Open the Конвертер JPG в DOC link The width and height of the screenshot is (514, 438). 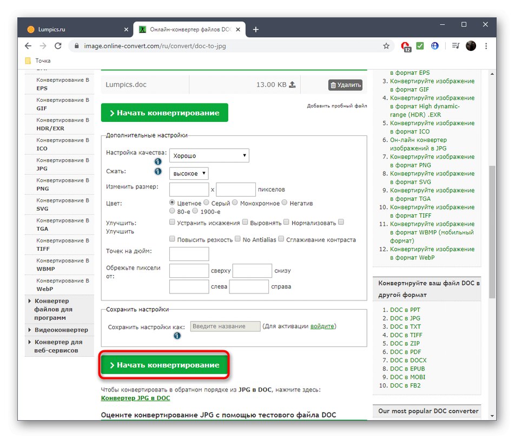(x=135, y=398)
